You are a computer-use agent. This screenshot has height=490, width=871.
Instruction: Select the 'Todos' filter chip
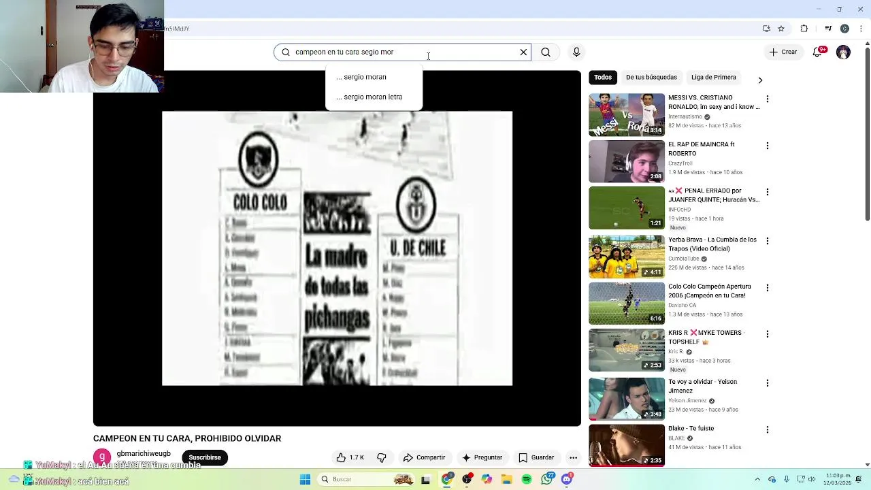pos(603,78)
